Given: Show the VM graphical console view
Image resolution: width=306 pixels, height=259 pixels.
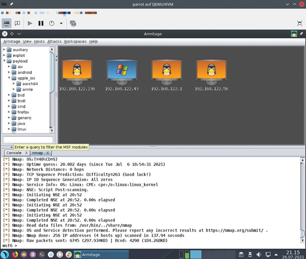Looking at the screenshot, I should [x=7, y=23].
